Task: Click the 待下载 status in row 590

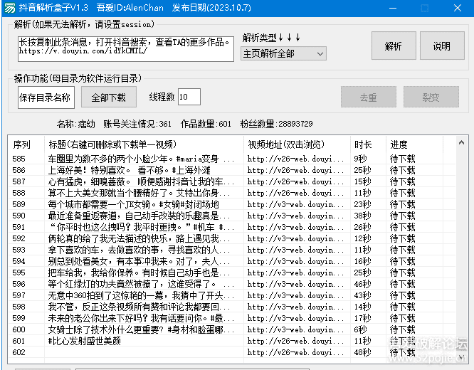Action: (x=403, y=216)
